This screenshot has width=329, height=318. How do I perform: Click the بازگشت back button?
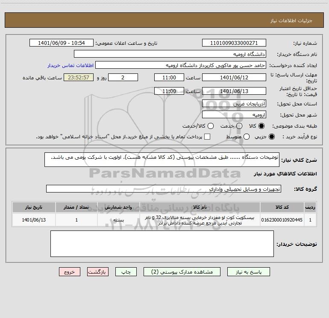coord(98,272)
